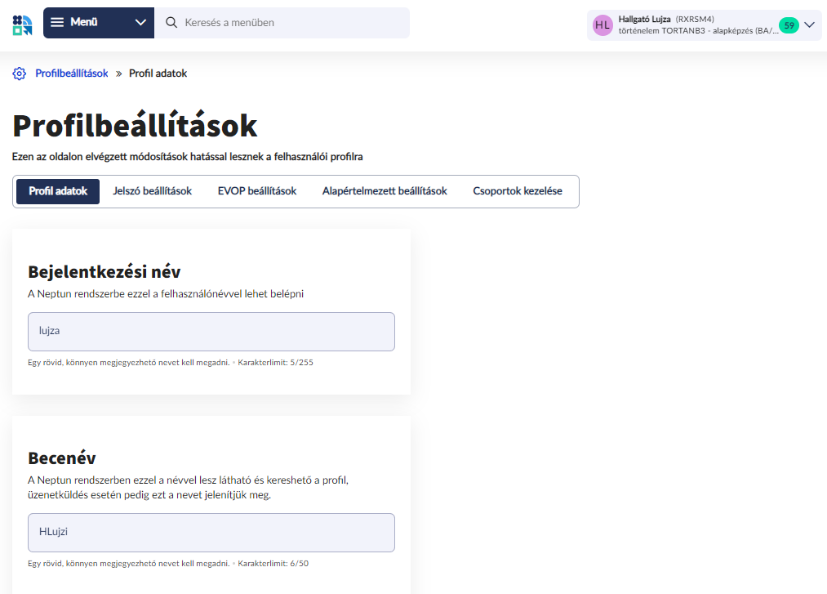Screen dimensions: 827x594
Task: Click the HL user avatar
Action: point(602,25)
